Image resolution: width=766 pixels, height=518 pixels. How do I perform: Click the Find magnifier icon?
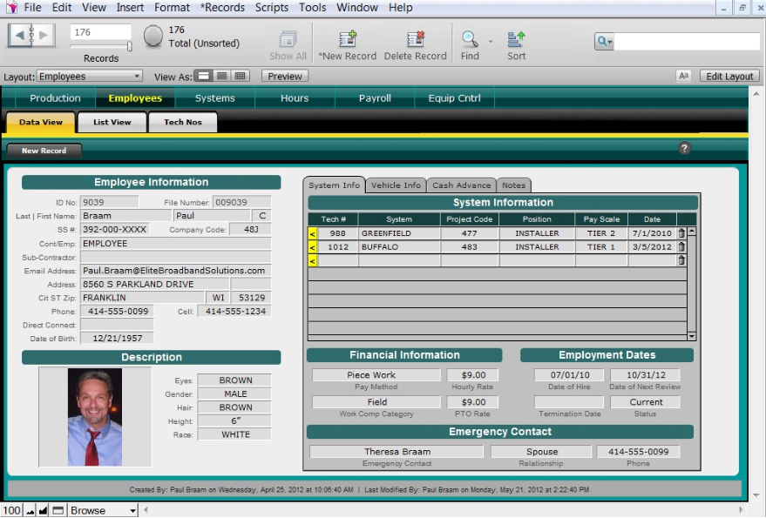(470, 39)
